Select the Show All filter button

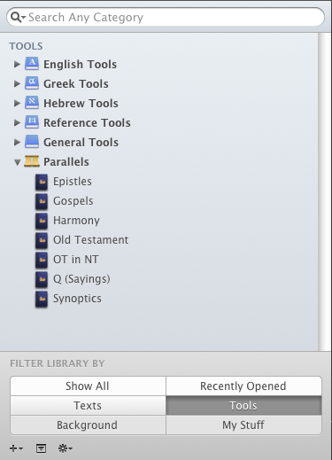tap(88, 386)
